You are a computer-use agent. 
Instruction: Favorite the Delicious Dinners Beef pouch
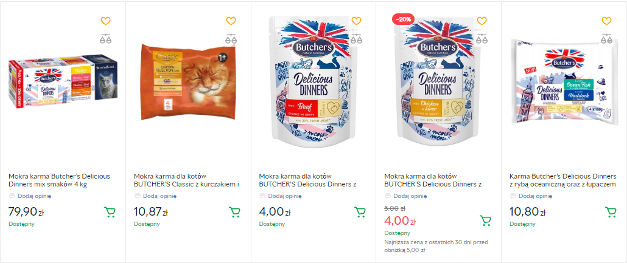(356, 21)
